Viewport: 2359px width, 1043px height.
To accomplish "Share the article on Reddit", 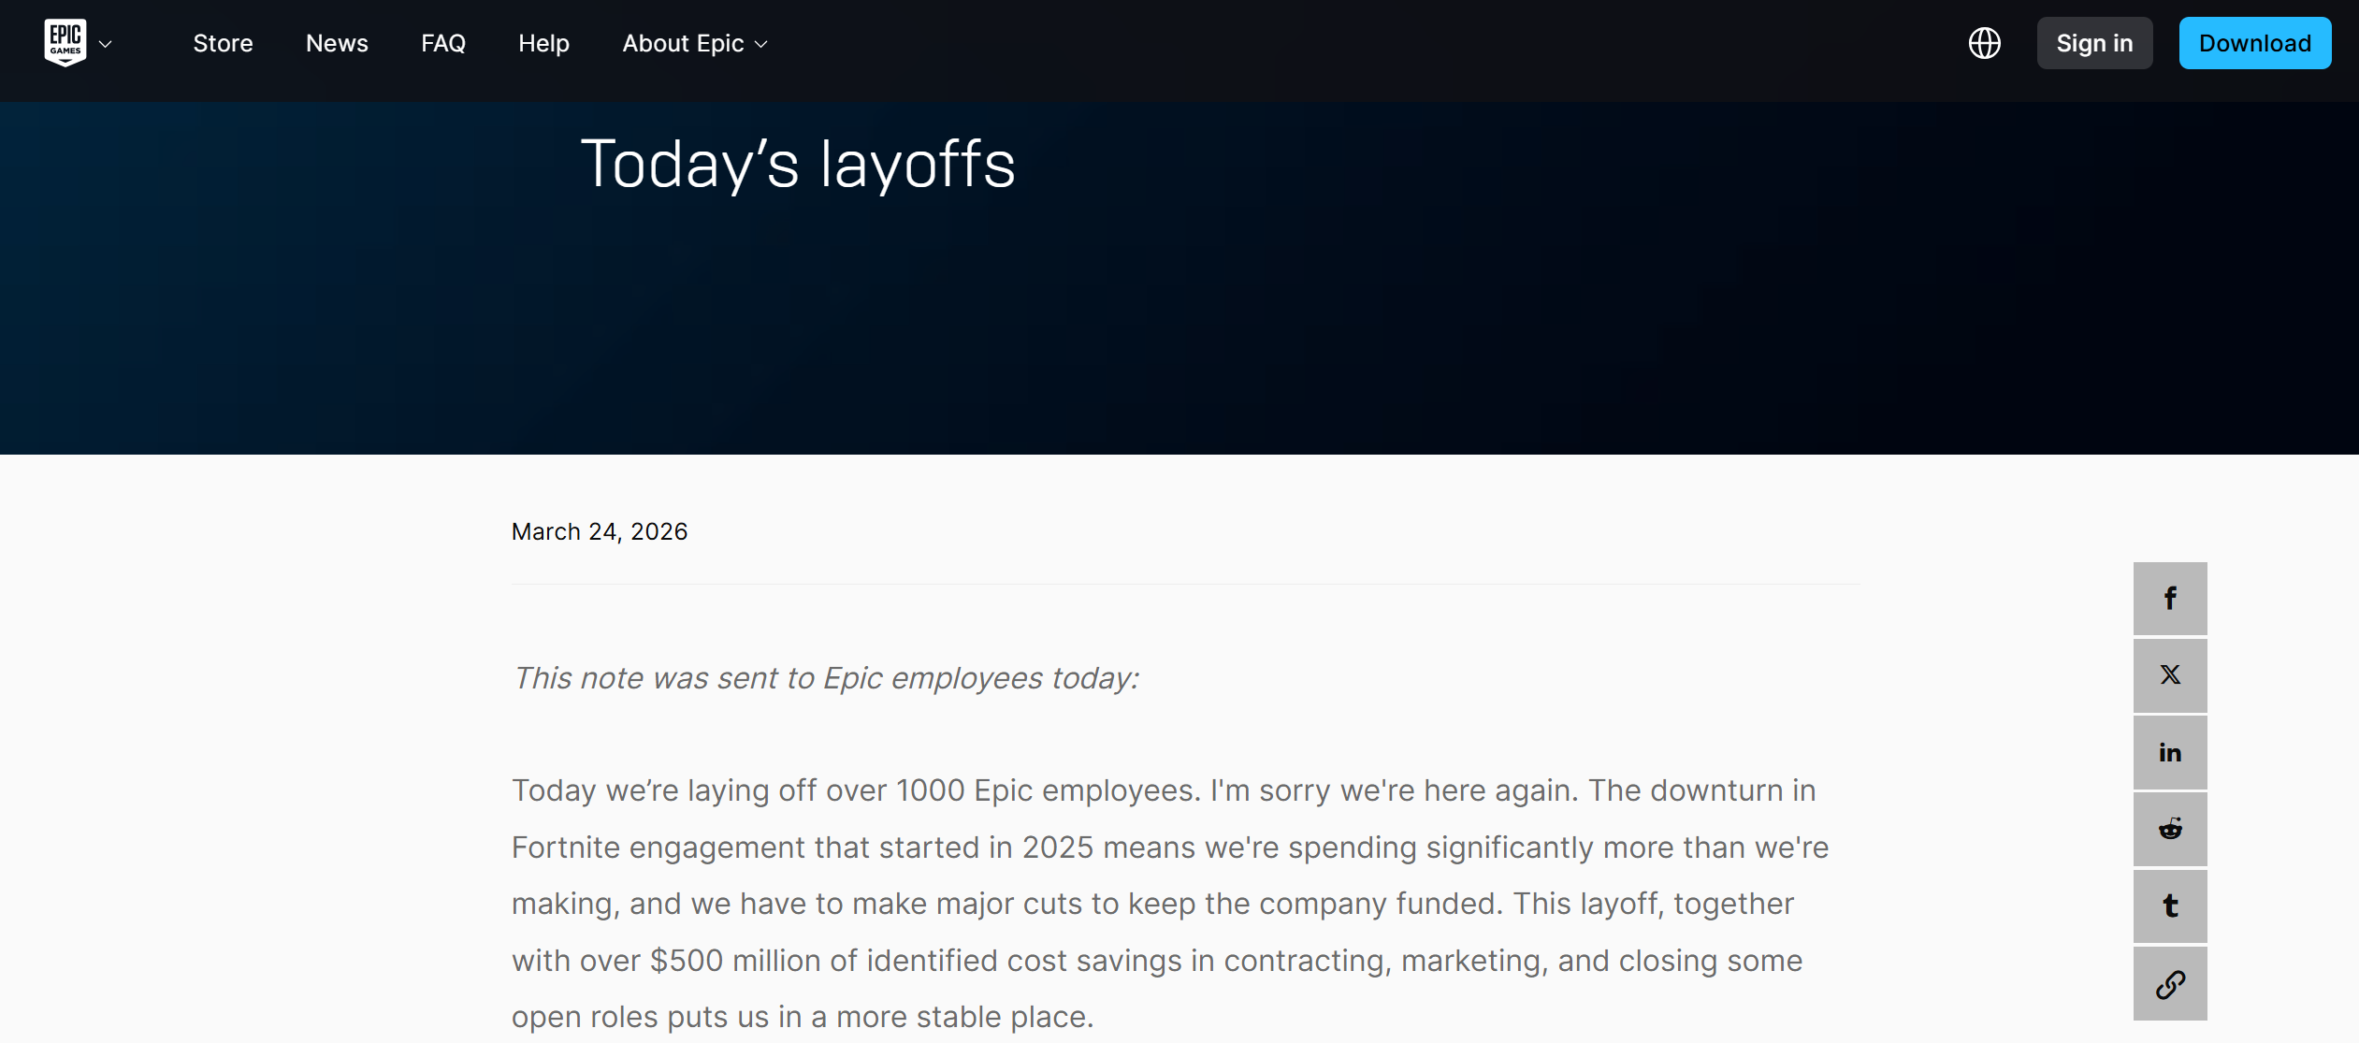I will click(x=2170, y=830).
